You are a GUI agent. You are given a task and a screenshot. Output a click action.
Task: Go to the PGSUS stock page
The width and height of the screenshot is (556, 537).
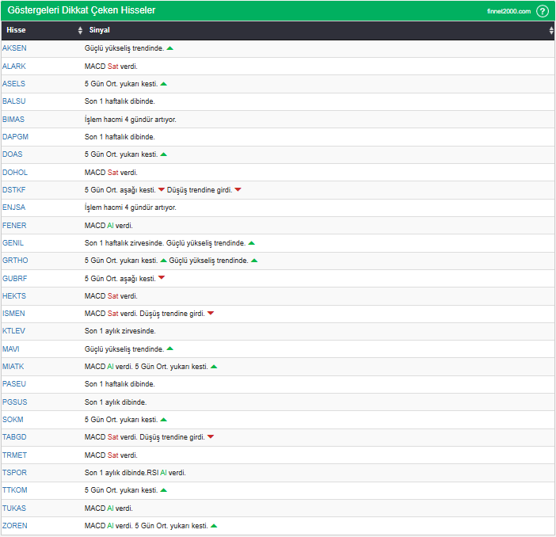(15, 402)
